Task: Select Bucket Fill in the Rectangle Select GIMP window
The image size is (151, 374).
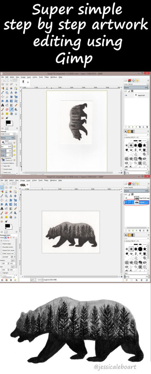Action: (x=6, y=209)
